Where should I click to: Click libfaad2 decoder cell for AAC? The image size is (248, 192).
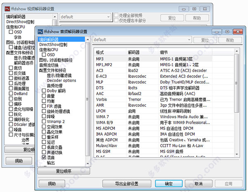point(135,94)
